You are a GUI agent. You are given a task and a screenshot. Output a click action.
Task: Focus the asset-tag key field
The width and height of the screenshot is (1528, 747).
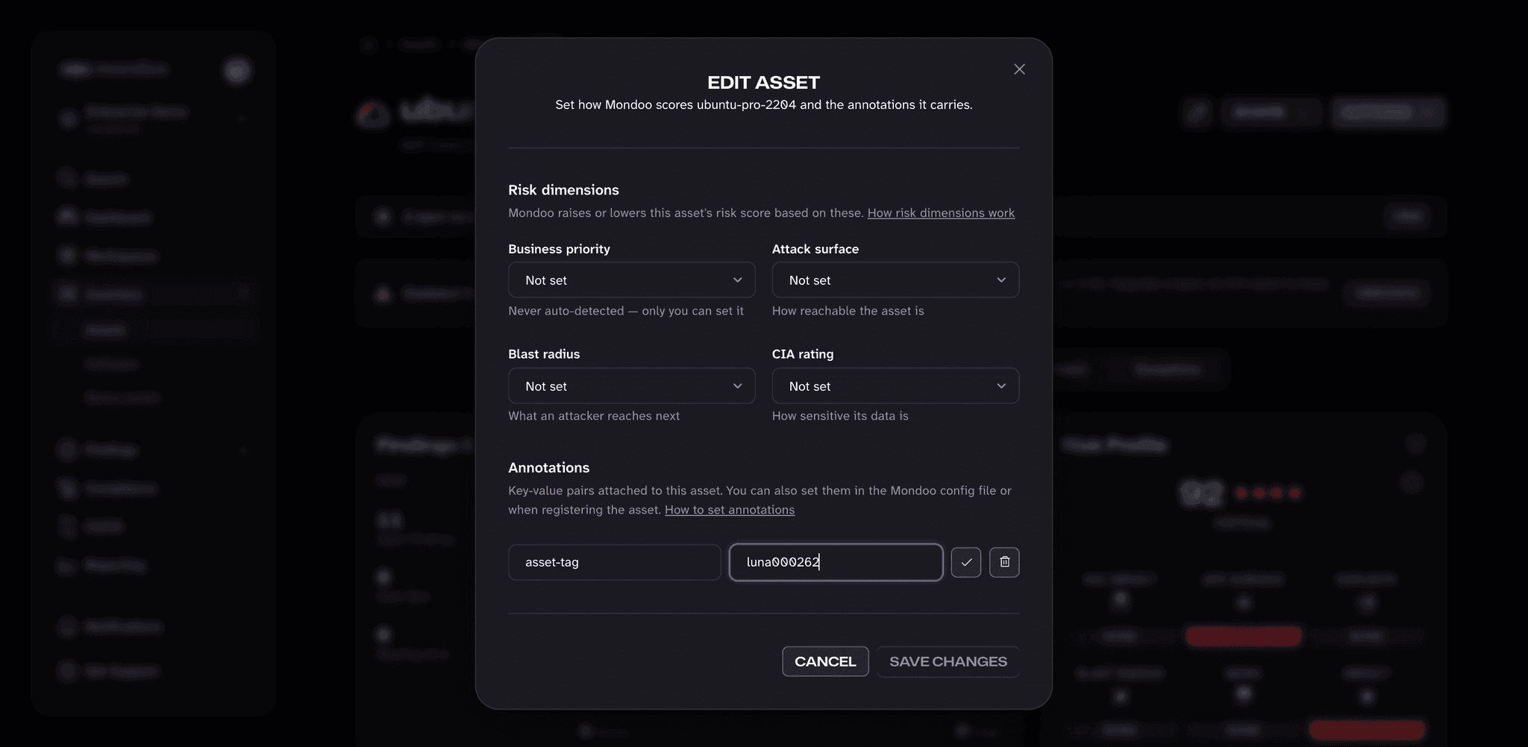pos(615,562)
